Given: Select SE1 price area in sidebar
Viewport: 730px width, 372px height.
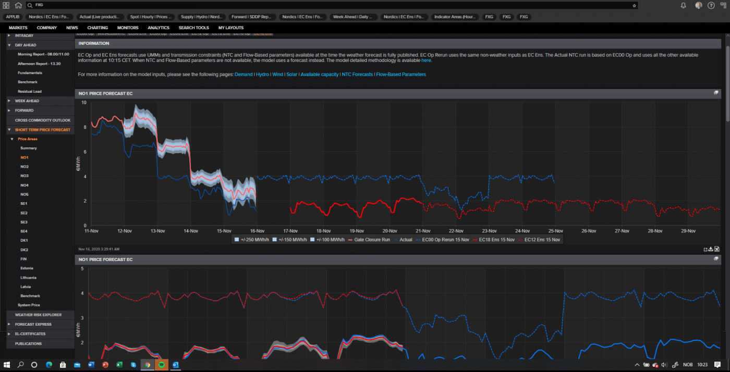Looking at the screenshot, I should tap(24, 204).
